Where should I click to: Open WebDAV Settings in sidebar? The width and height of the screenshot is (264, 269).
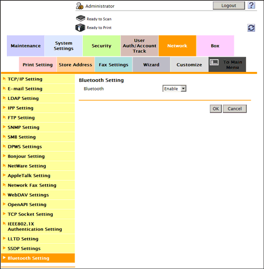tap(38, 195)
